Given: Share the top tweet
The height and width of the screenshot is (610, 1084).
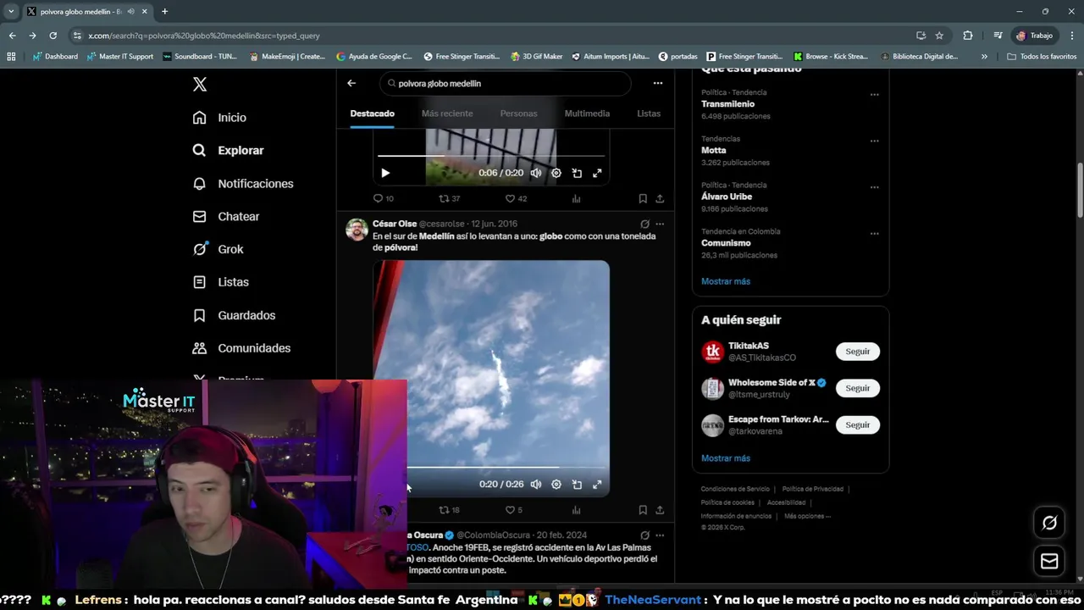Looking at the screenshot, I should pyautogui.click(x=660, y=198).
